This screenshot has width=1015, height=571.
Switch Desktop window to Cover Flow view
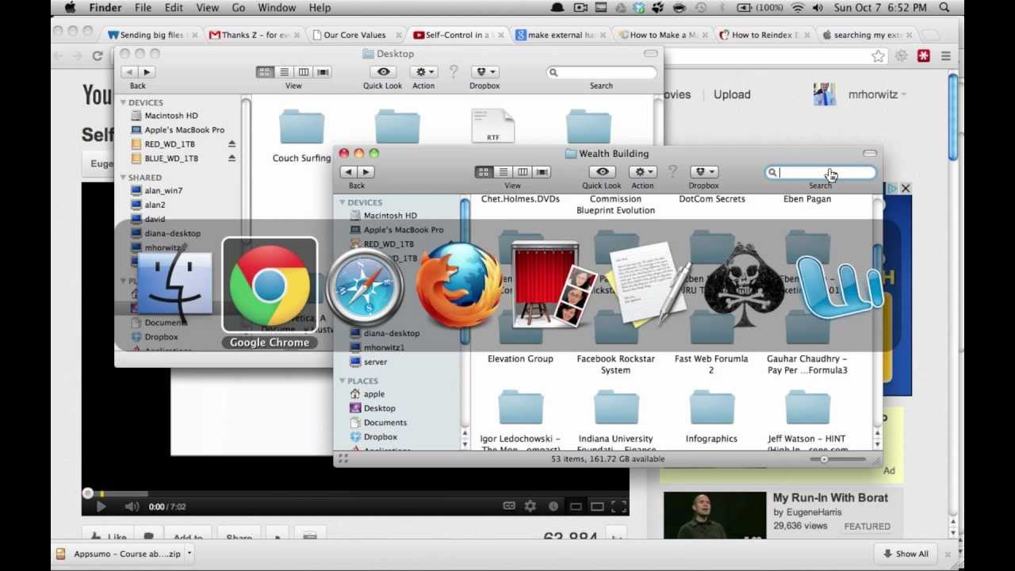[x=323, y=72]
